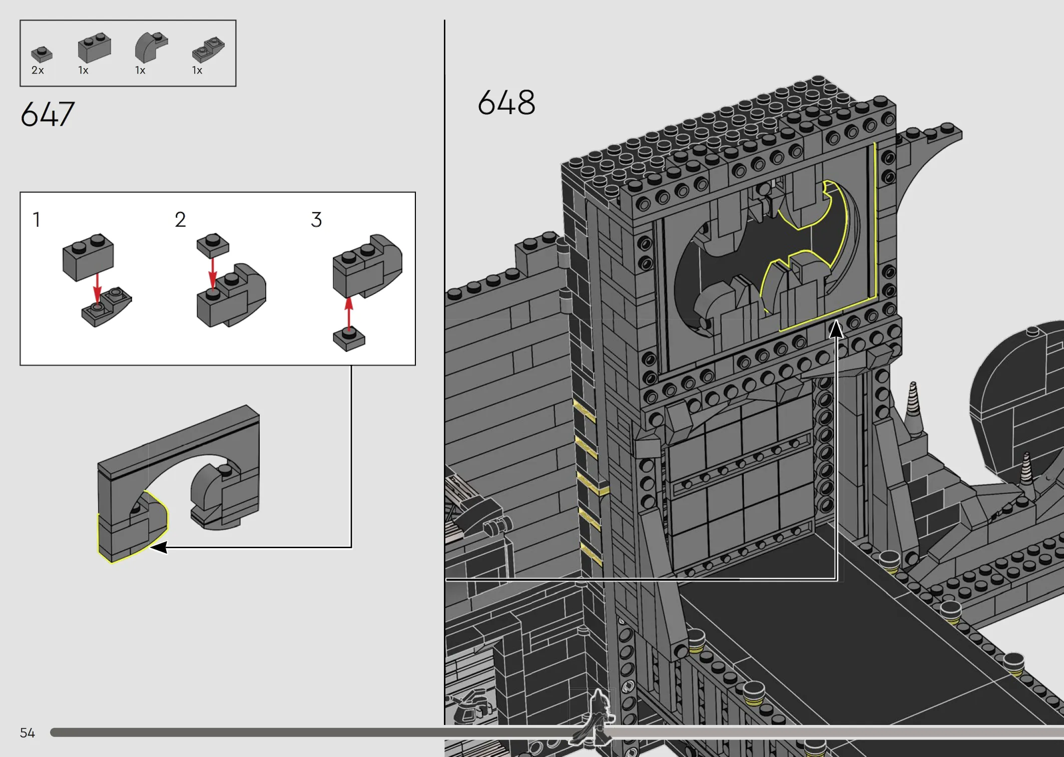Click the yellow-outlined piece on the arch
This screenshot has height=757, width=1064.
132,528
